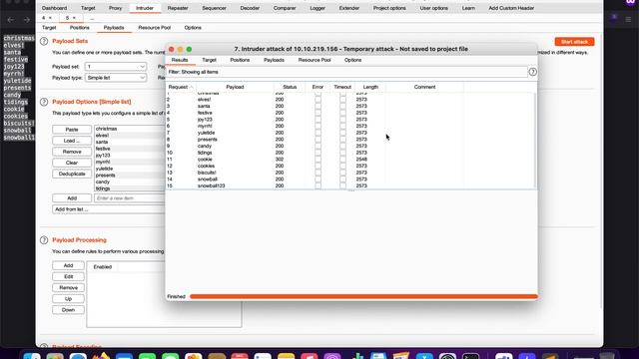This screenshot has height=359, width=639.
Task: Close the Intruder attack window
Action: tap(172, 49)
